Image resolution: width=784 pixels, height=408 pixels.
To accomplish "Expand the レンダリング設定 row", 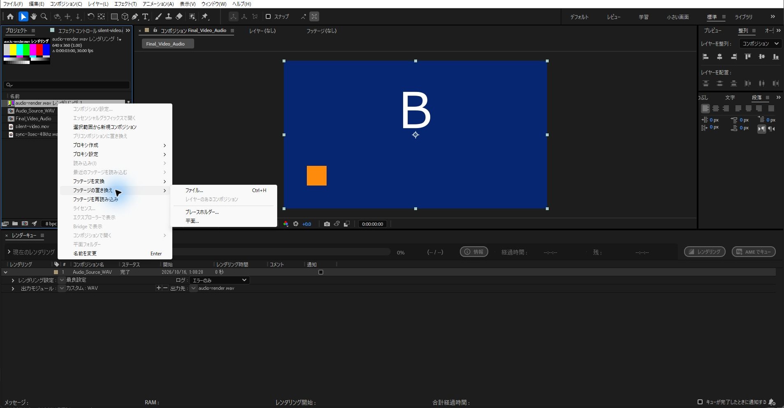I will click(13, 280).
